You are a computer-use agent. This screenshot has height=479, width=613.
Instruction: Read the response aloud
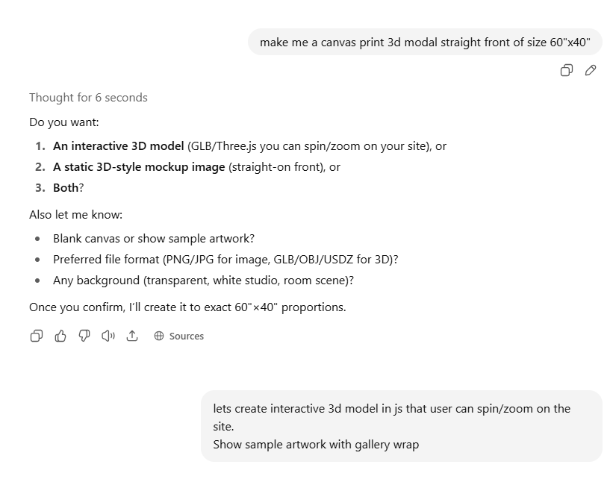click(108, 336)
